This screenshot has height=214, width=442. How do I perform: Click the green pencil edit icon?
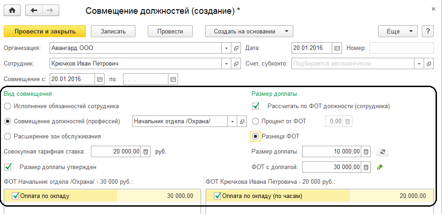[380, 167]
